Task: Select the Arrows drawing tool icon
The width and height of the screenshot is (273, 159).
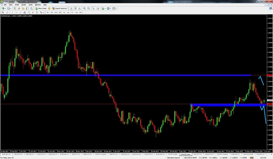Action: (41, 12)
